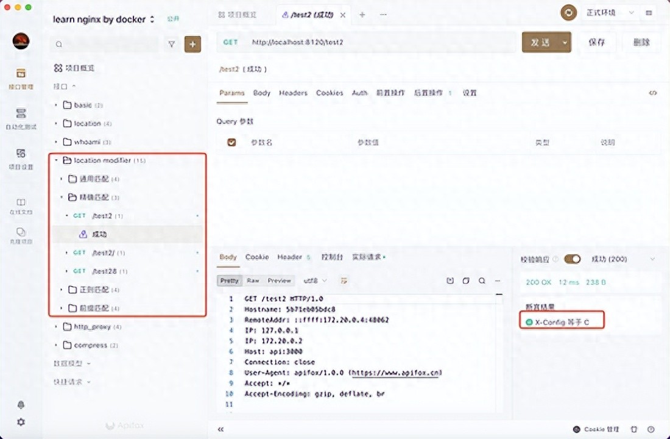This screenshot has width=670, height=439.
Task: Switch to the request Cookies tab
Action: pos(330,93)
